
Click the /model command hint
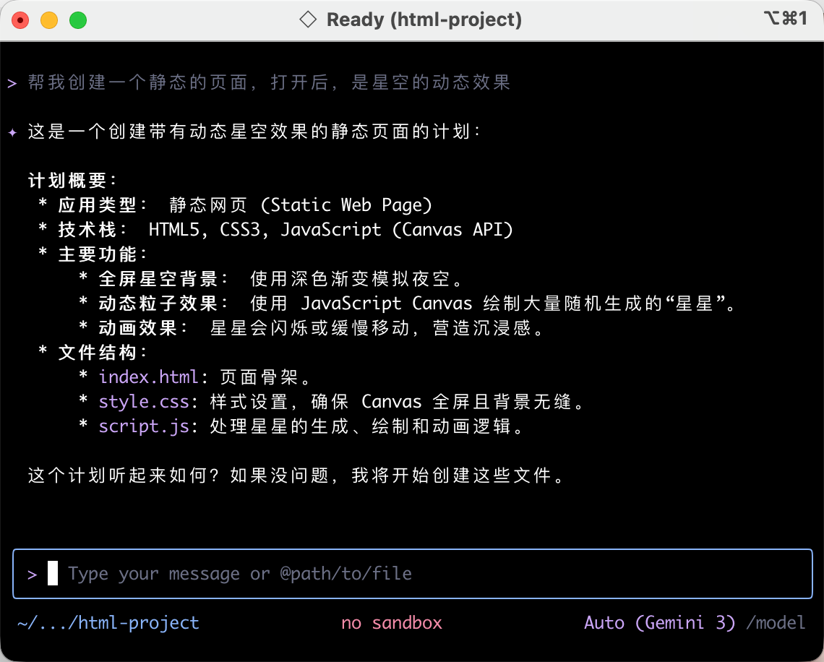click(776, 622)
